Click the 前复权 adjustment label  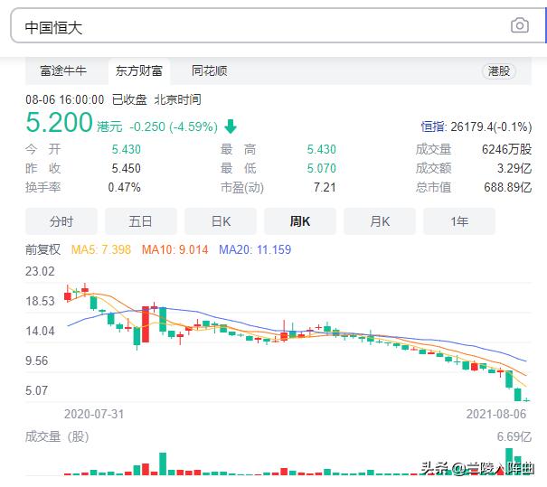click(42, 249)
